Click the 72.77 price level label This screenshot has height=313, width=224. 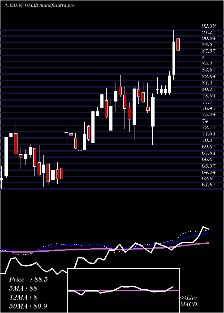209,127
